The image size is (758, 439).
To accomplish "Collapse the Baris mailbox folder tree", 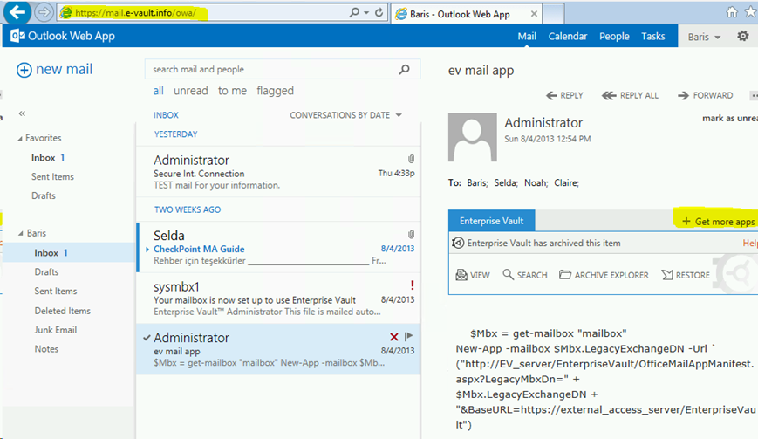I will [21, 234].
